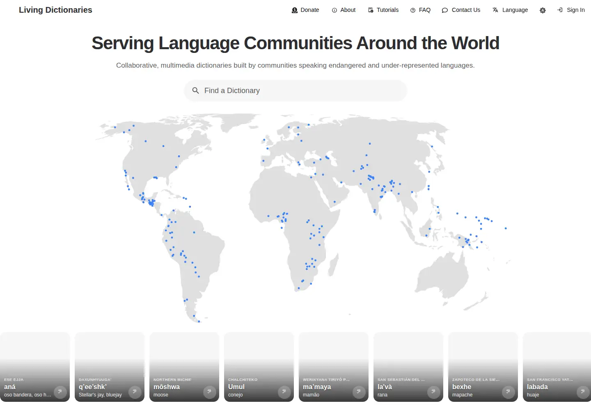Open the FAQ page
The width and height of the screenshot is (591, 410).
pos(420,10)
